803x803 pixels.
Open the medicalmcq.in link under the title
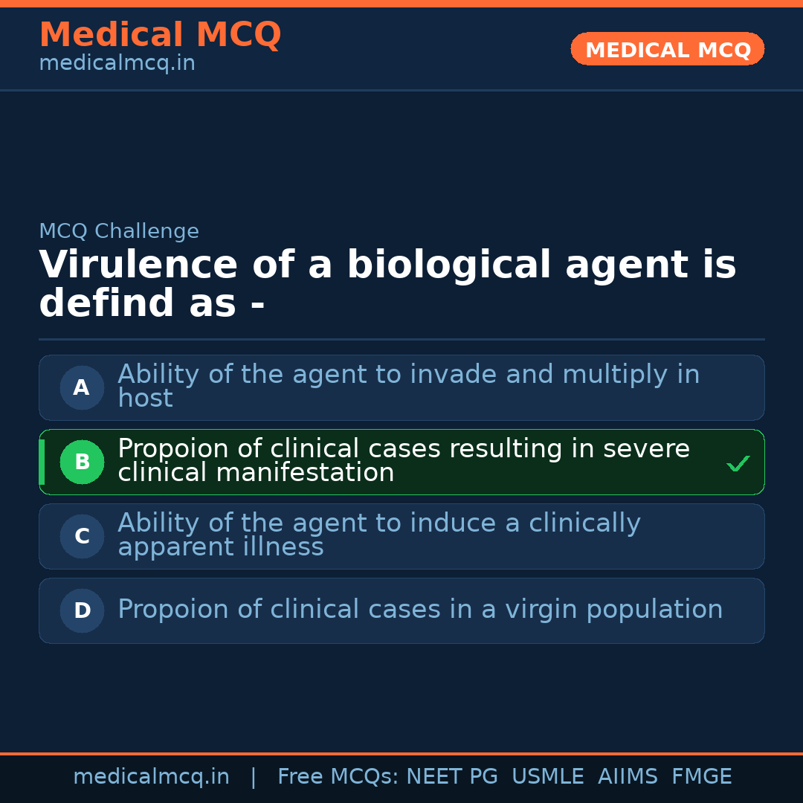click(x=117, y=64)
